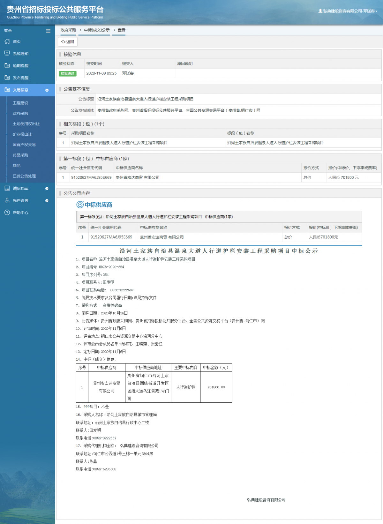Click 人行道护栏 cell in bid table
Image resolution: width=383 pixels, height=524 pixels.
[x=186, y=387]
